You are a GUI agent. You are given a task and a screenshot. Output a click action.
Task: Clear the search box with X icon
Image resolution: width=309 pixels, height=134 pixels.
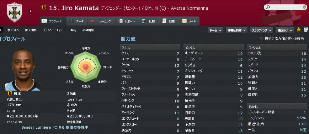pyautogui.click(x=304, y=7)
